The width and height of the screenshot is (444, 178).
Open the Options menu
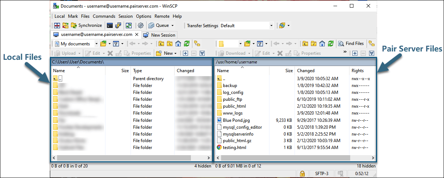[x=144, y=16]
